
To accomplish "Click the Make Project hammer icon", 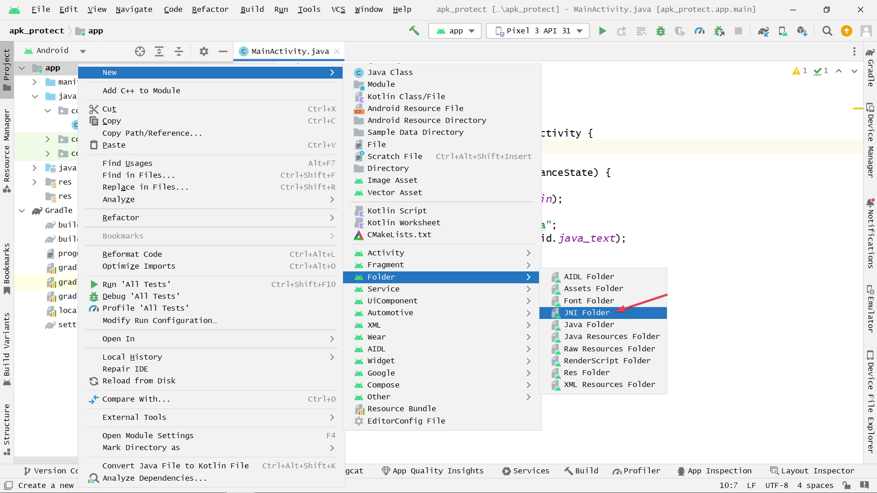I will [x=414, y=31].
